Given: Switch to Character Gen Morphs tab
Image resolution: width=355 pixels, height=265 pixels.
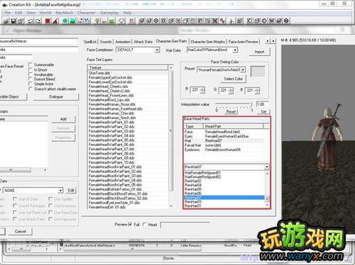Looking at the screenshot, I should 208,42.
